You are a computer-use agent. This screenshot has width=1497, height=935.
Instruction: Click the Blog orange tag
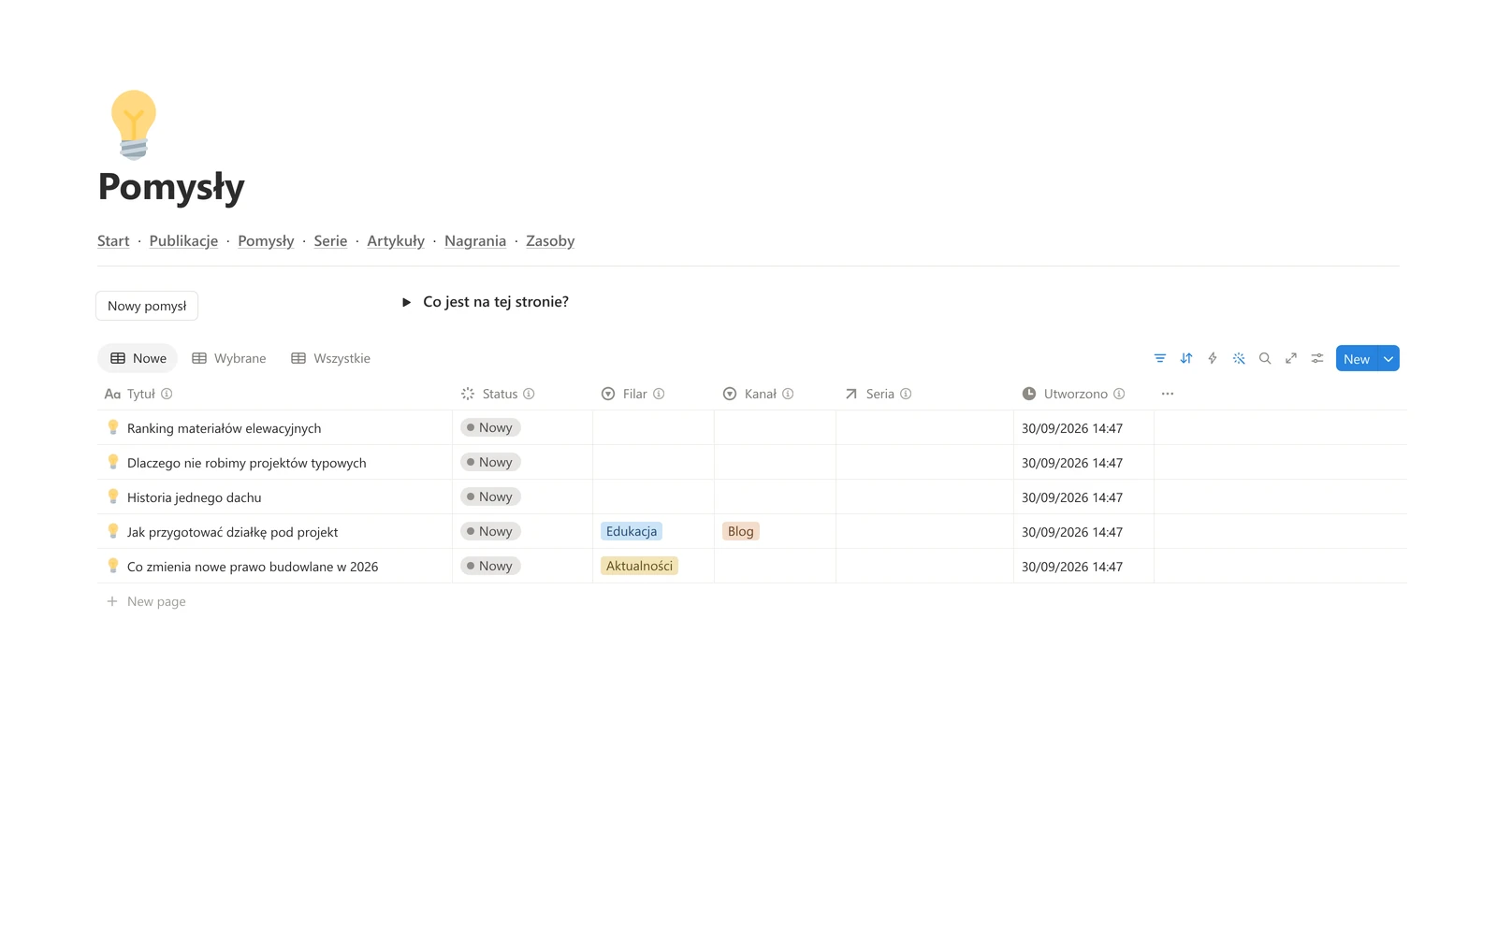[740, 531]
